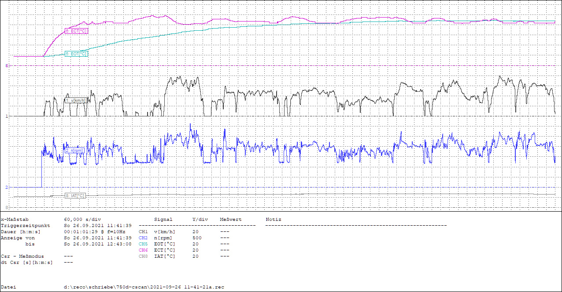Click the magenta ECT[°C] curve label
The image size is (562, 292).
76,31
